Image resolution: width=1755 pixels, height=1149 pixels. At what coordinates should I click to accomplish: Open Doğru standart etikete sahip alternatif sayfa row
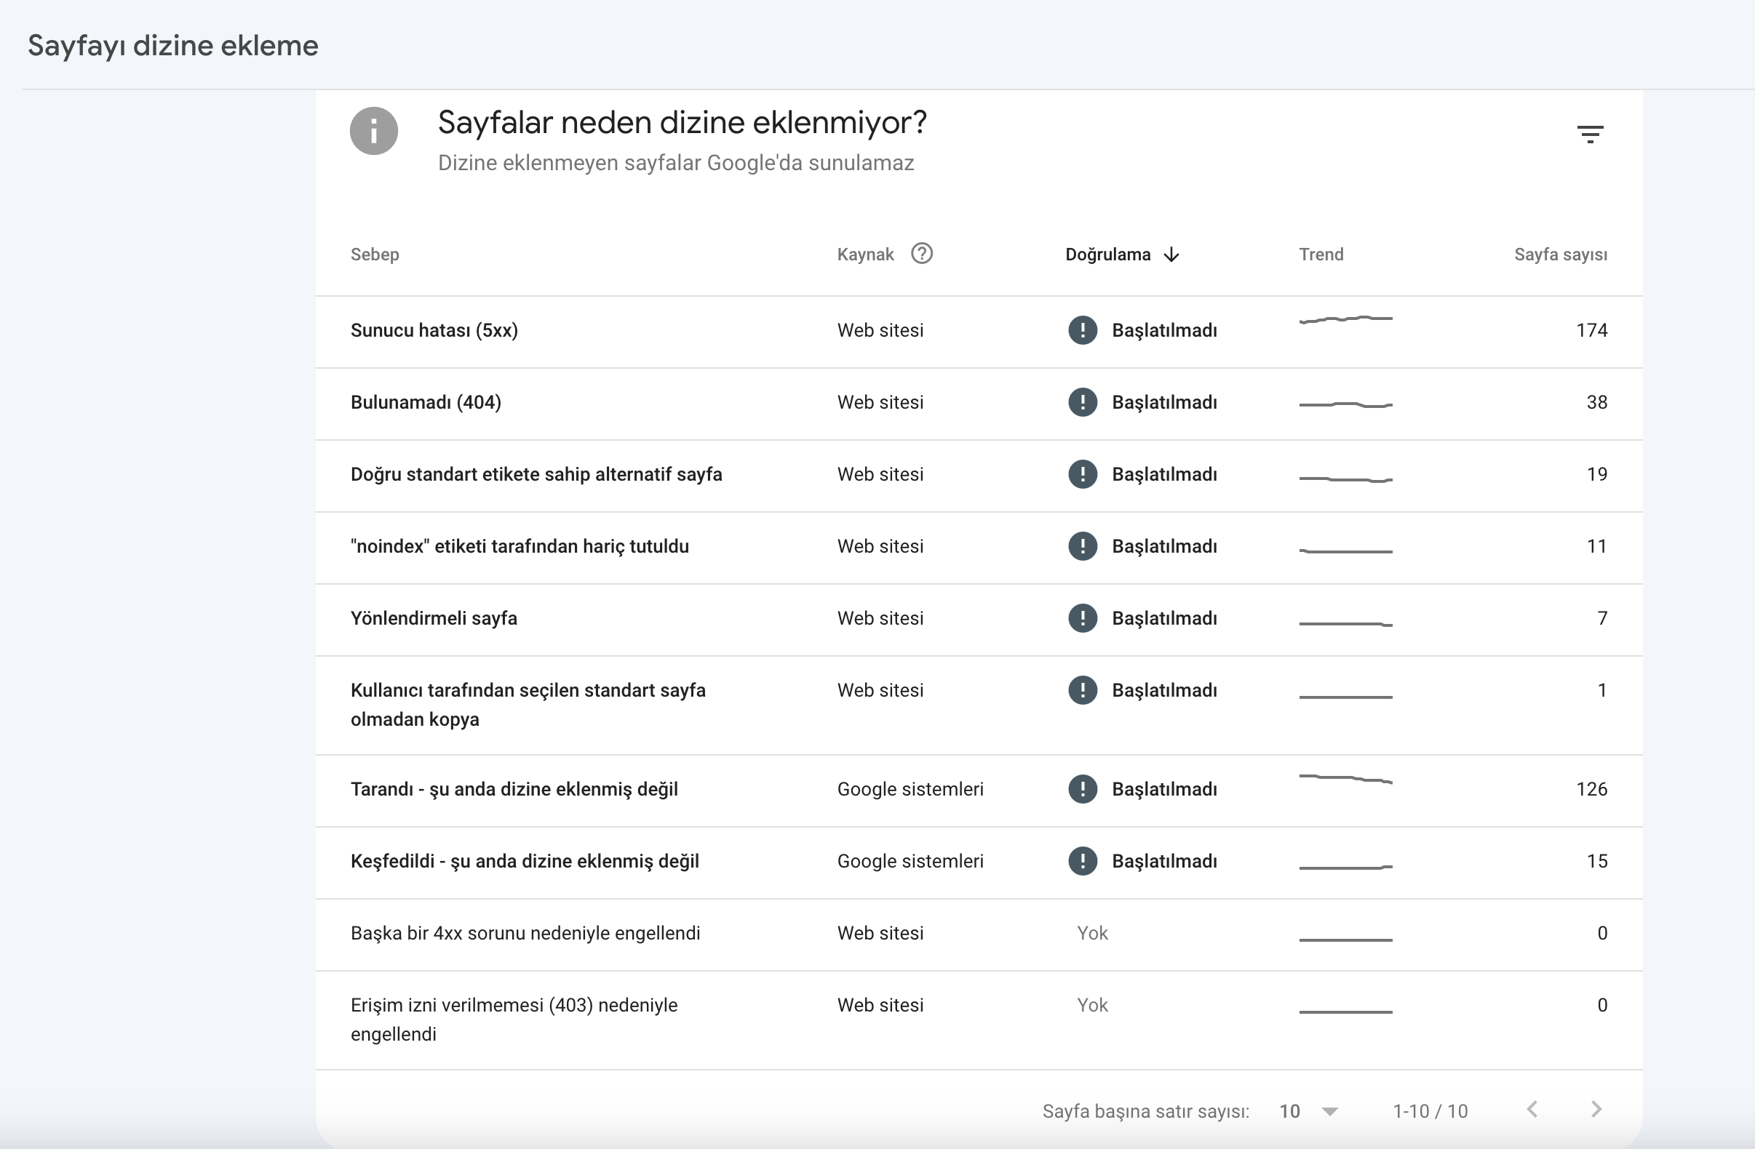pos(979,475)
